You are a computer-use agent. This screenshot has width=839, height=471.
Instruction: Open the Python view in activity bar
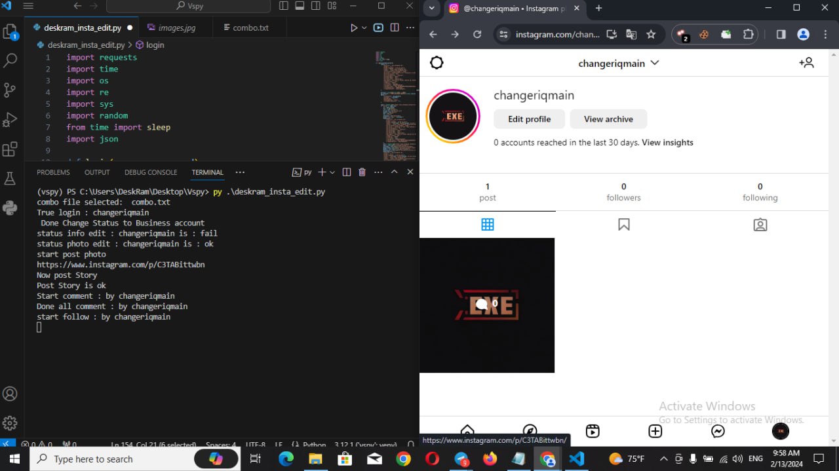(x=10, y=208)
